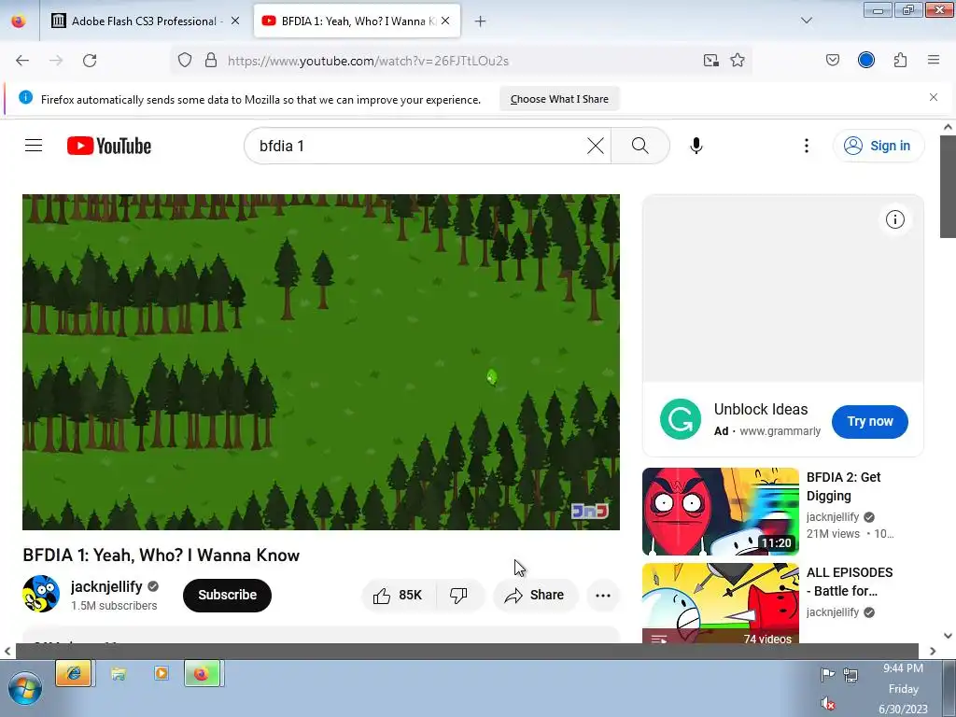Go to YouTube home via logo
The image size is (956, 717).
[109, 146]
